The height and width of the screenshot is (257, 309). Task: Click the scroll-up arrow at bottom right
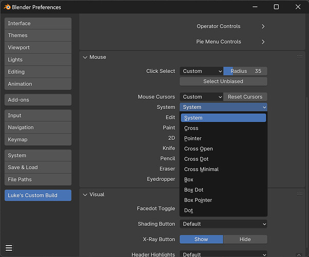tap(299, 254)
